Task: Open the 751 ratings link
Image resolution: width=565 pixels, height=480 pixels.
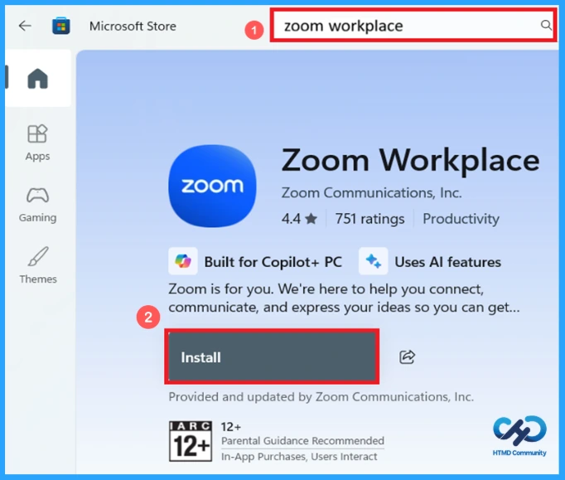Action: 369,219
